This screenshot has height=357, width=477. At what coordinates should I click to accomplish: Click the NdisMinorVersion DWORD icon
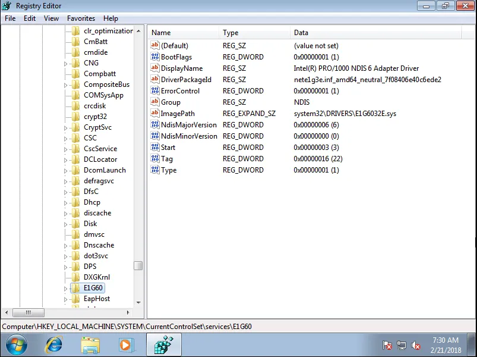155,136
